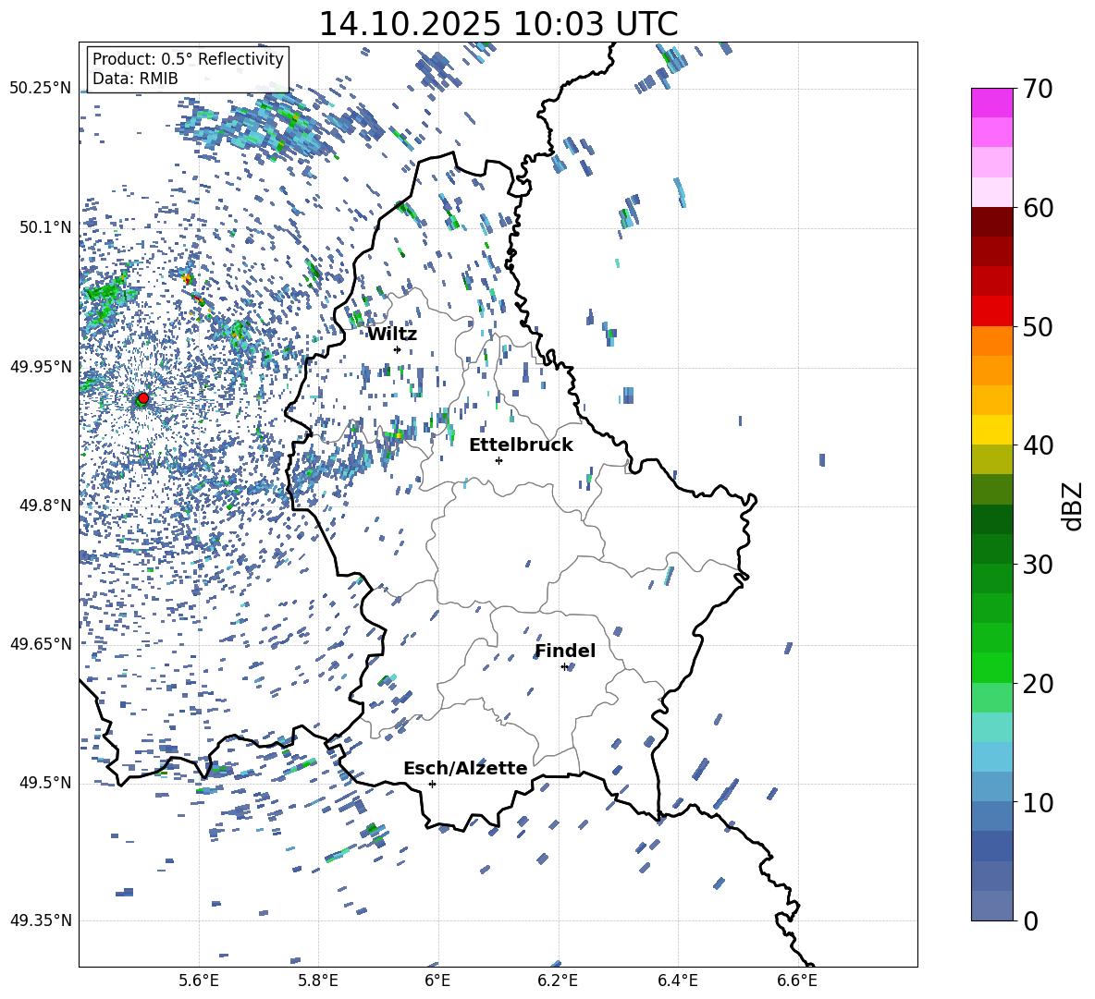Click the Product: 0.5° Reflectivity text
Screen dimensions: 1095x999
tap(188, 58)
